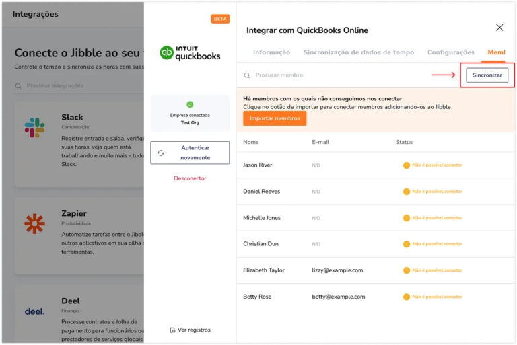Click the Desconectar link
The image size is (517, 345).
click(190, 178)
